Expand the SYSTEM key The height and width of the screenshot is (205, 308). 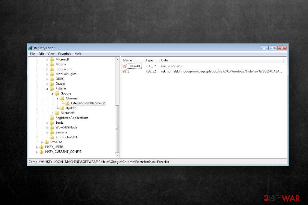pos(42,142)
